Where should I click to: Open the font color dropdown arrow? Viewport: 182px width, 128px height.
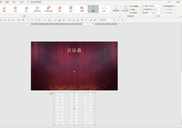point(88,20)
